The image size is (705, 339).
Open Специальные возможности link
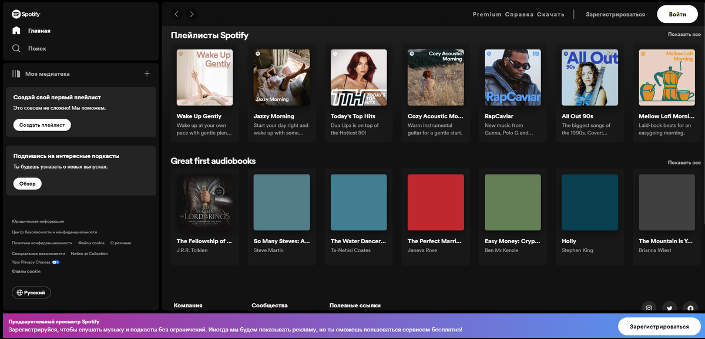tap(38, 253)
